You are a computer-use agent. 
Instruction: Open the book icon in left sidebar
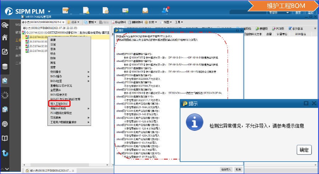[x=5, y=138]
